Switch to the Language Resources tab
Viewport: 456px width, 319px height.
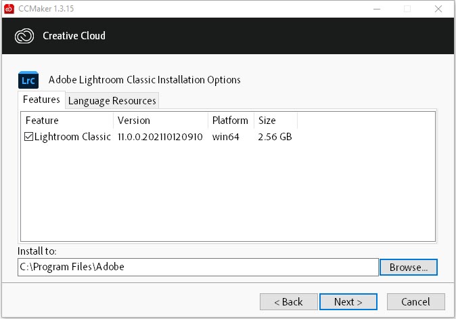(112, 101)
